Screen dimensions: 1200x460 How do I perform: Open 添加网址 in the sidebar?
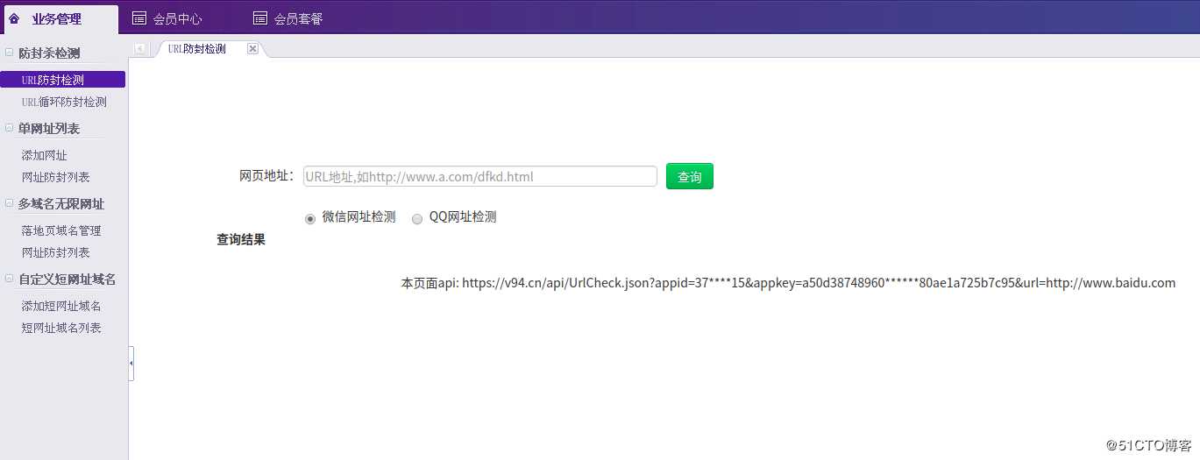point(44,155)
